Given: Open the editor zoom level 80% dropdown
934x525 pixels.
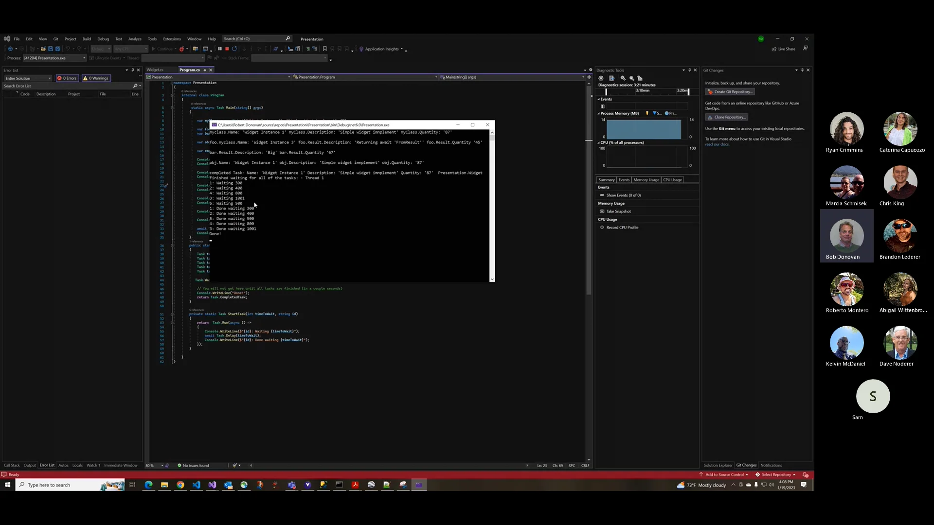Looking at the screenshot, I should pos(153,465).
